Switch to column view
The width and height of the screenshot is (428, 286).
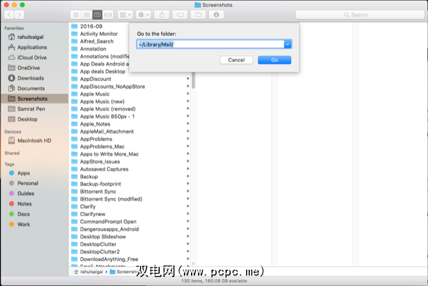(x=97, y=15)
